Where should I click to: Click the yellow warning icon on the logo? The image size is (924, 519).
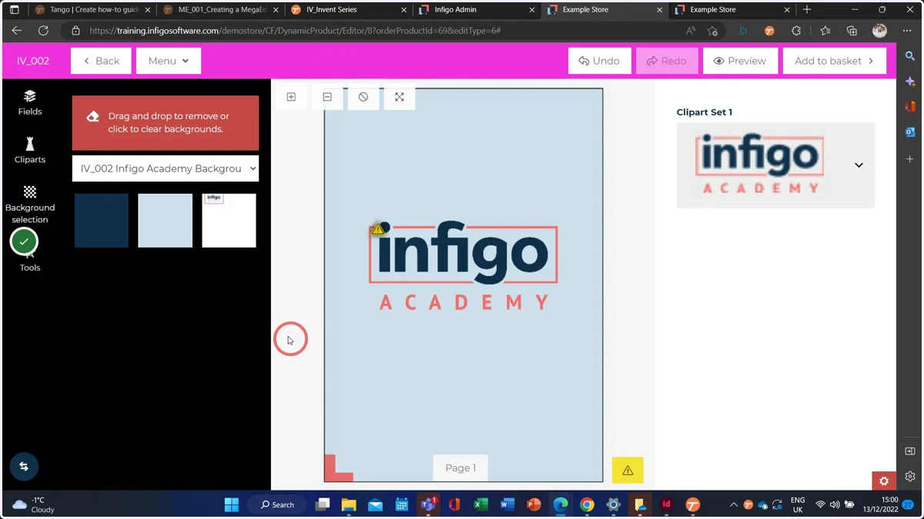378,229
